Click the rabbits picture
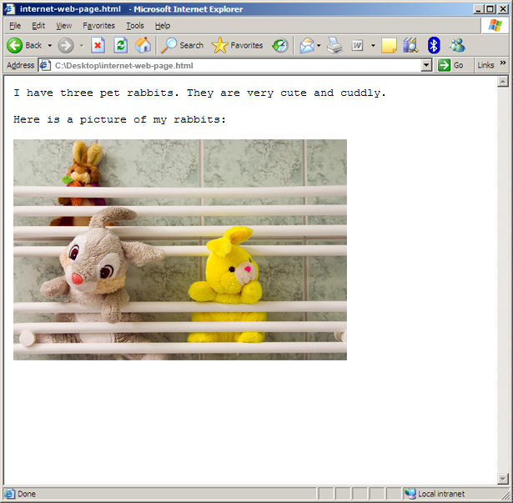The width and height of the screenshot is (513, 503). (x=180, y=249)
